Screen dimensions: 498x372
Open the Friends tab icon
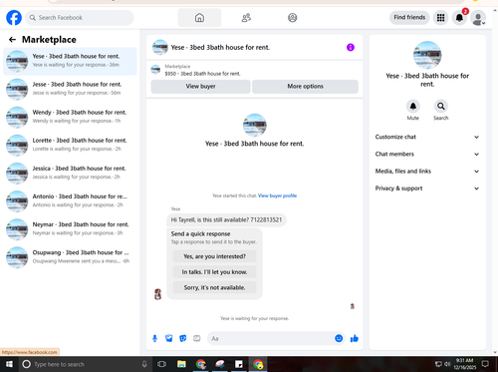246,18
